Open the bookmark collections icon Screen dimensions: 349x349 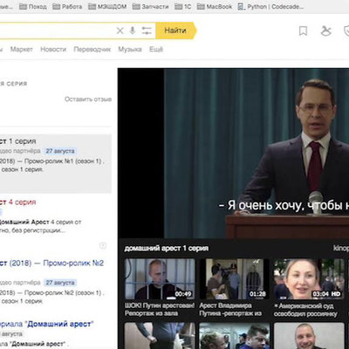303,31
